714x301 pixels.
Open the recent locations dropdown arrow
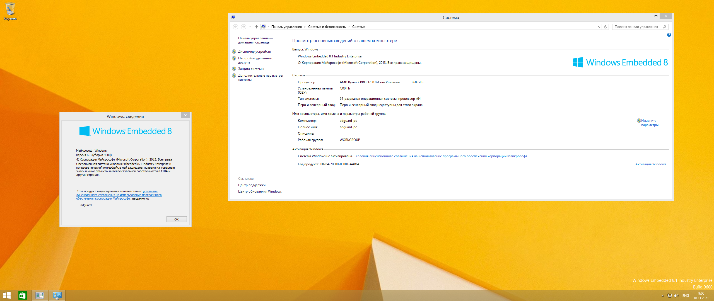(250, 27)
